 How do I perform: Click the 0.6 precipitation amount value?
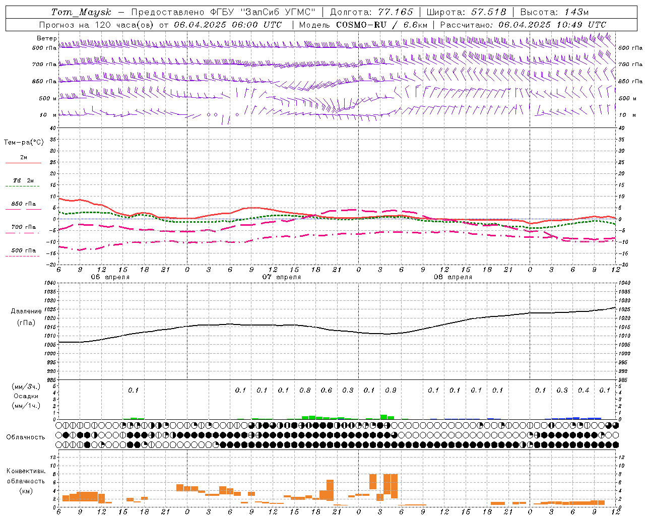pos(327,390)
